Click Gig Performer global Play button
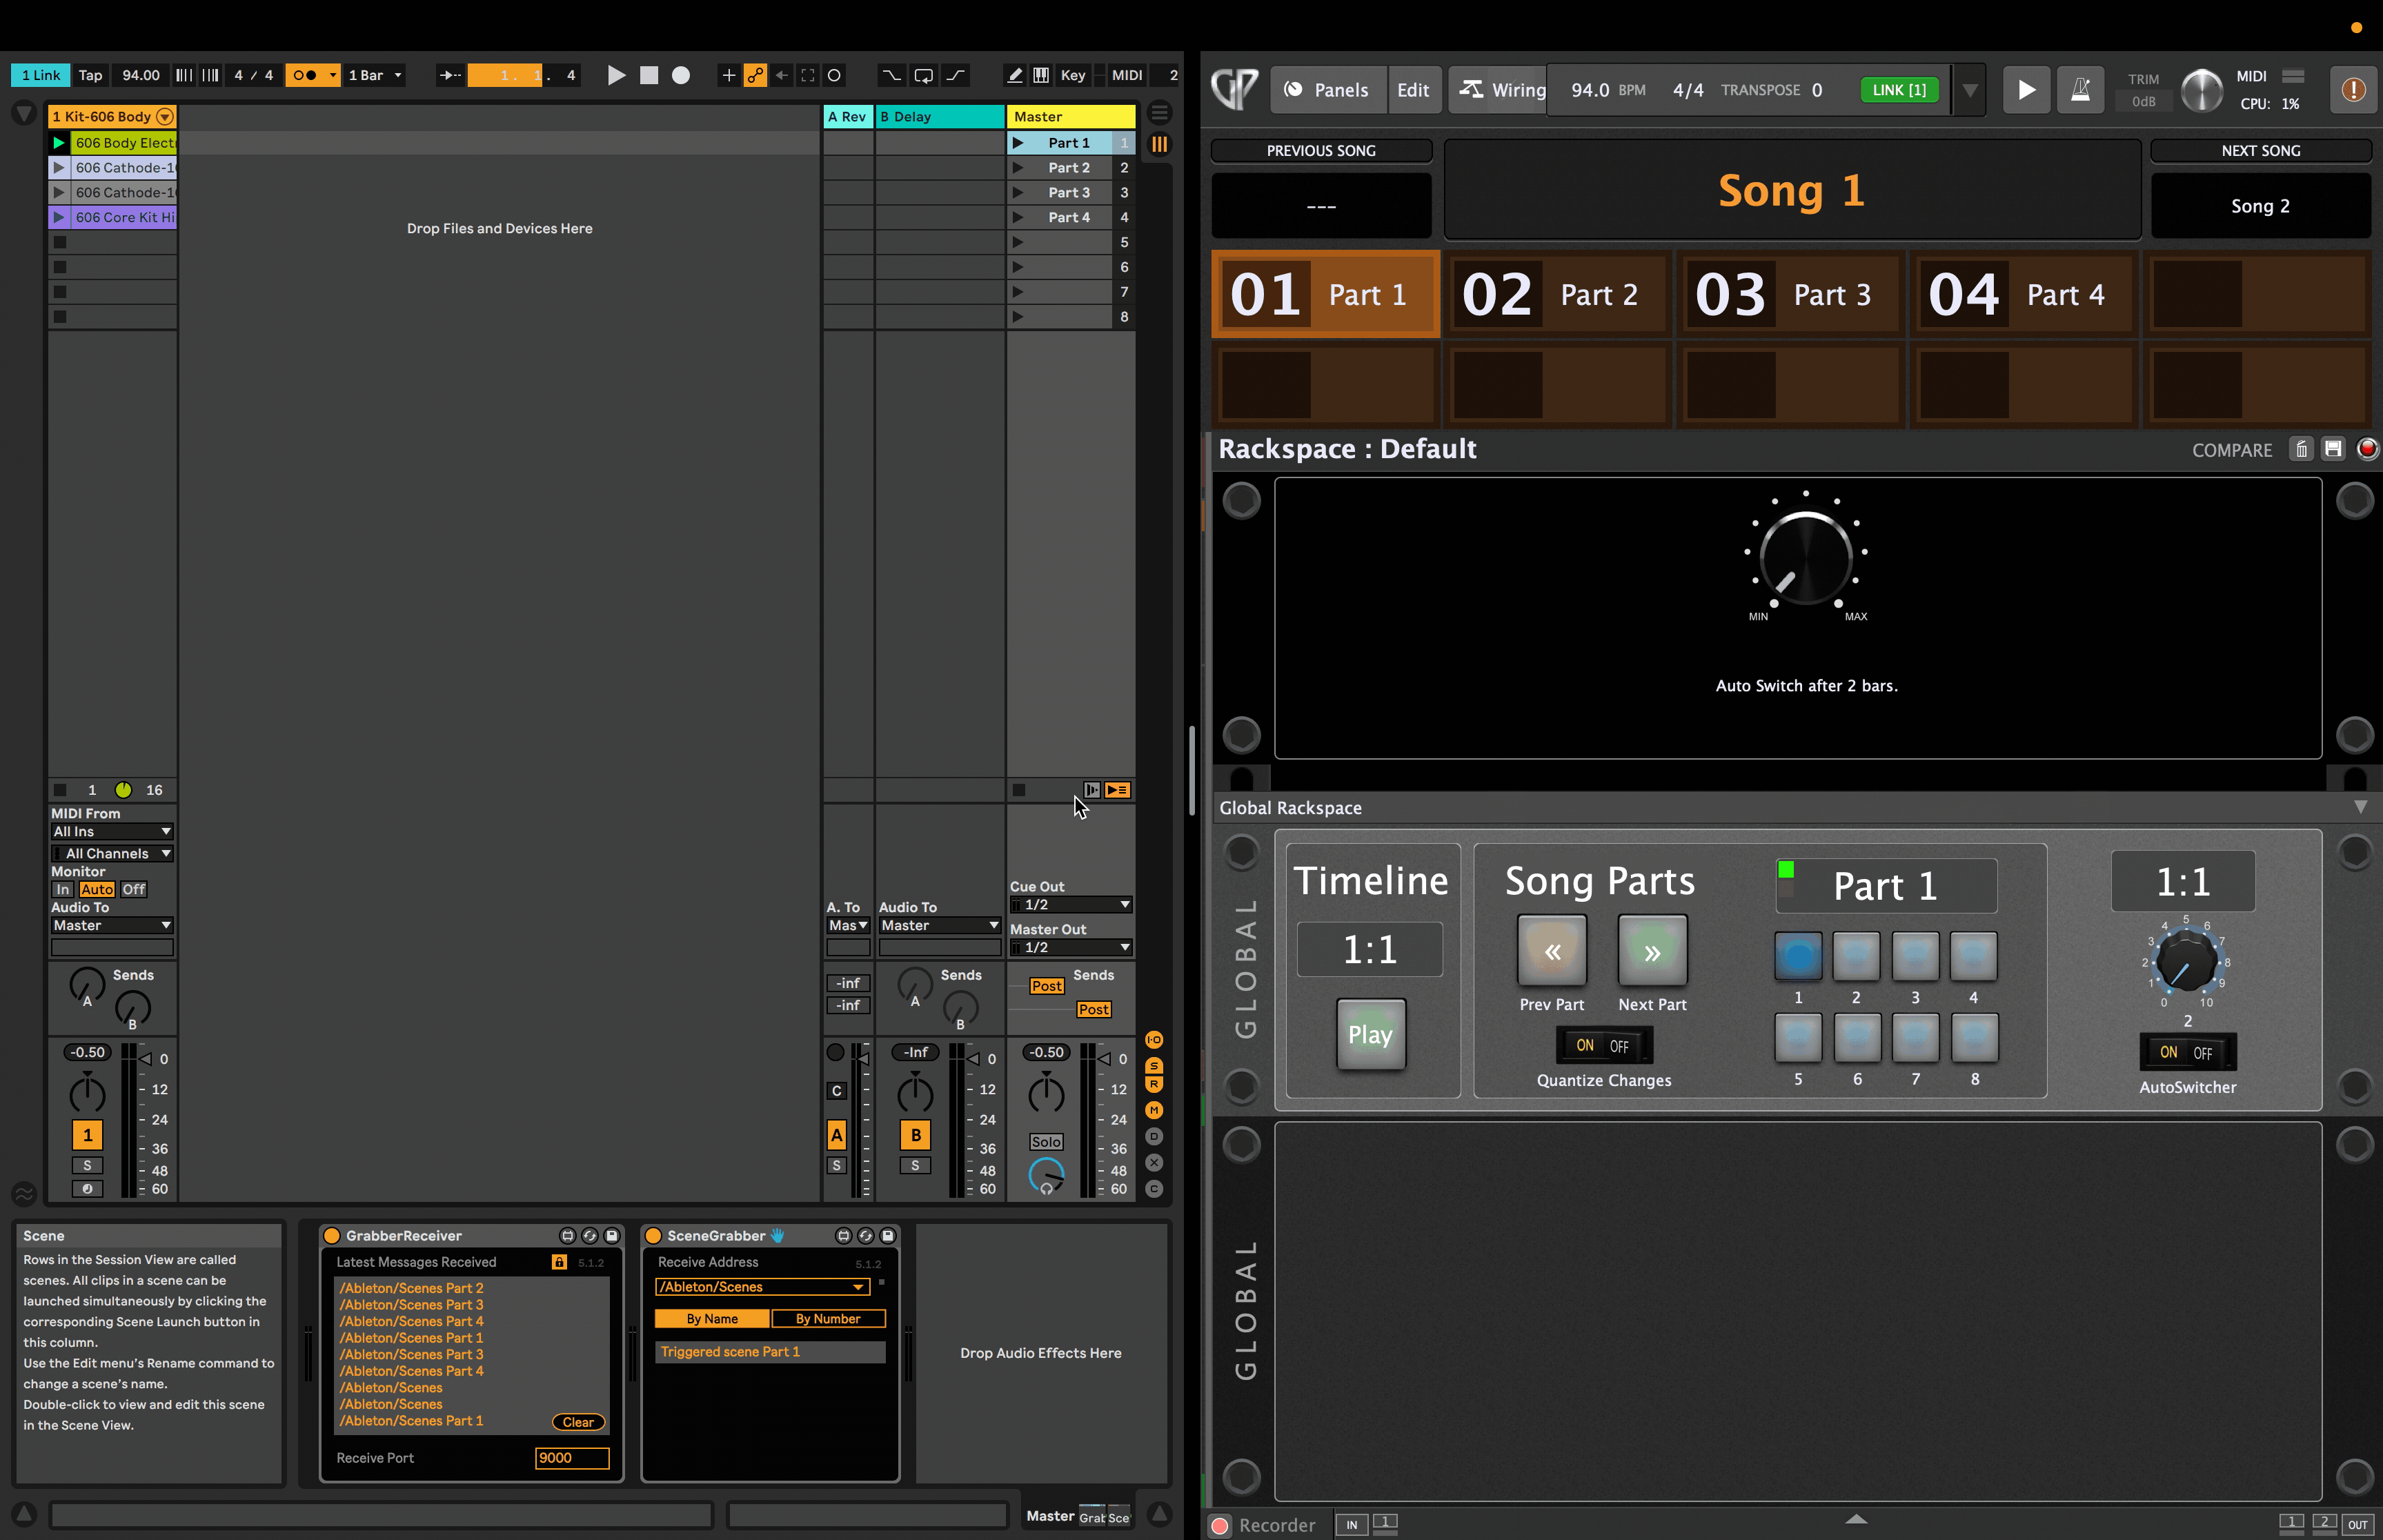The height and width of the screenshot is (1540, 2383). 2026,90
